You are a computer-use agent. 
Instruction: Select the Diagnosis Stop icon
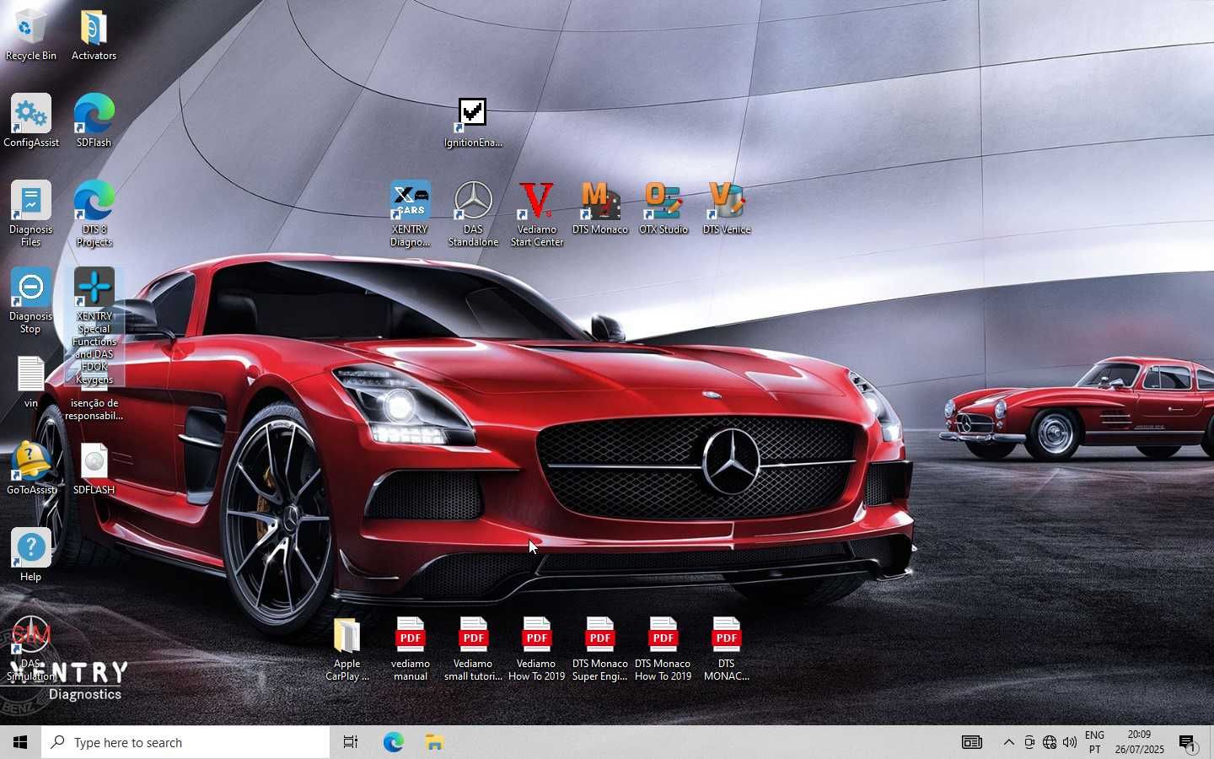pyautogui.click(x=31, y=301)
